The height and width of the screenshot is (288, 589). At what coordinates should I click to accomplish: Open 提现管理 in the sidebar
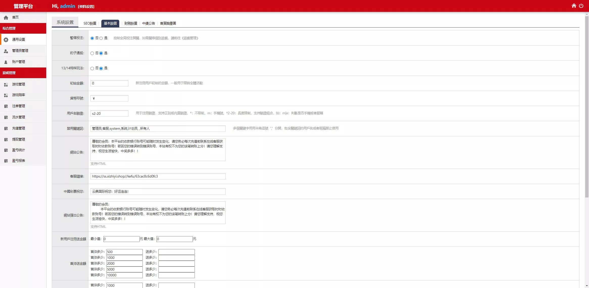[x=18, y=139]
